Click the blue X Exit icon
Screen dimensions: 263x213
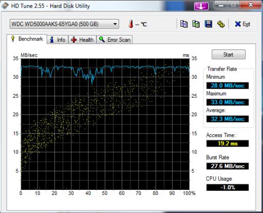pyautogui.click(x=238, y=24)
